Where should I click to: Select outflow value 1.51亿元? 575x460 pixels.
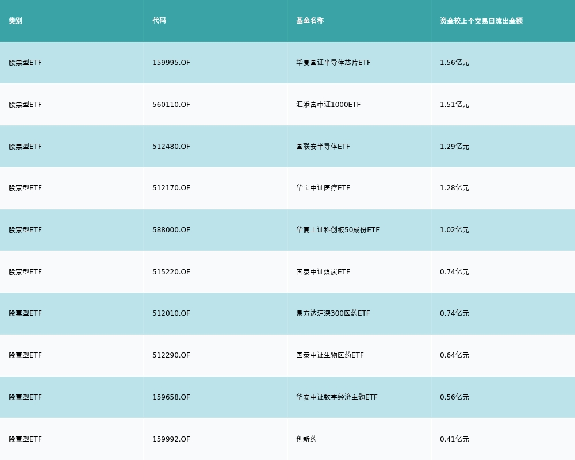tap(454, 105)
